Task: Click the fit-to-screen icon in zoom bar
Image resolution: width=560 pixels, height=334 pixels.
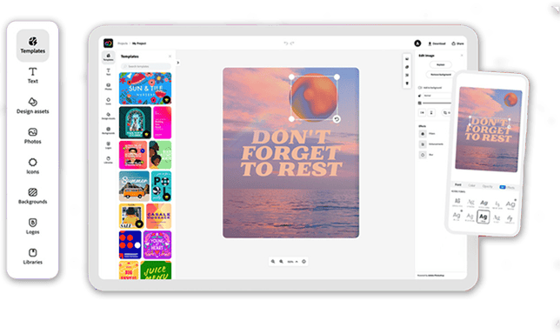Action: [304, 262]
